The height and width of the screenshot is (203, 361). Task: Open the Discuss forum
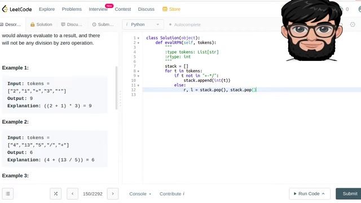coord(146,9)
